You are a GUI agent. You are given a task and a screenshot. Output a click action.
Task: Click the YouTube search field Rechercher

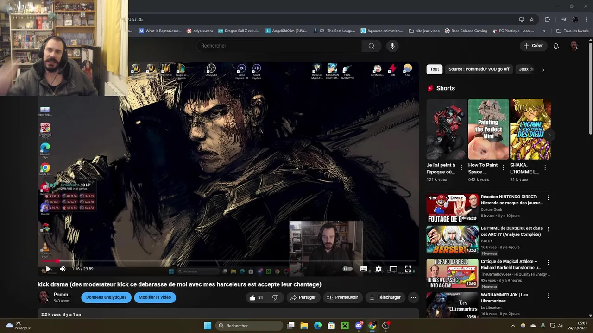(279, 46)
